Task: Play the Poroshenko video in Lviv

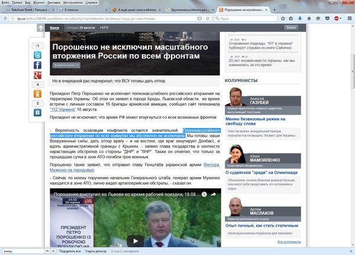Action: click(x=135, y=240)
